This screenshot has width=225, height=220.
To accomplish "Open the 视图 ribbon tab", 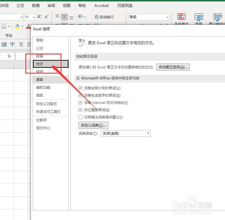I will (x=67, y=6).
